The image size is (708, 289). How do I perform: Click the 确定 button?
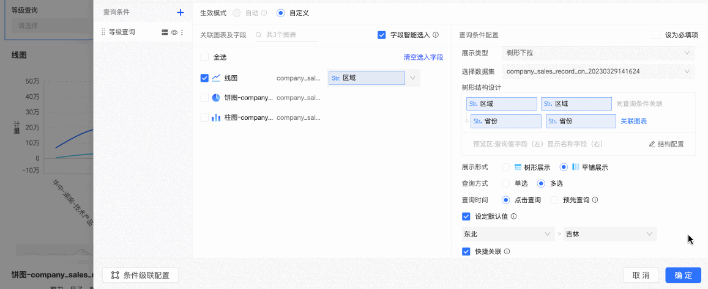click(683, 276)
